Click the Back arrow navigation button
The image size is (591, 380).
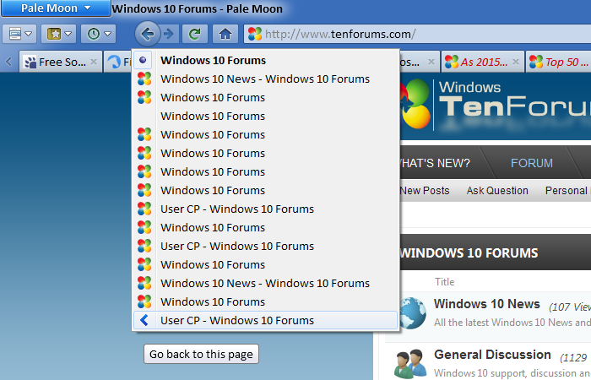click(x=148, y=34)
